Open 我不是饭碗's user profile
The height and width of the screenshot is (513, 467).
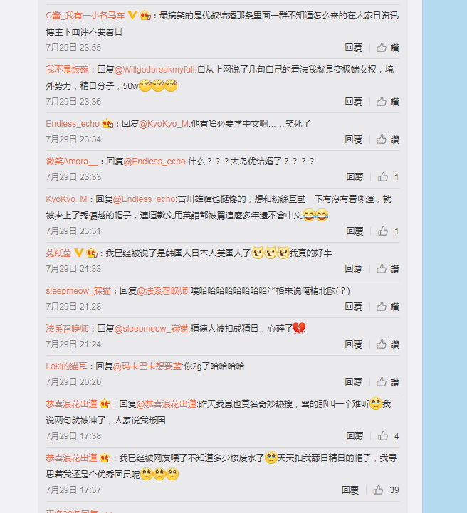[67, 69]
